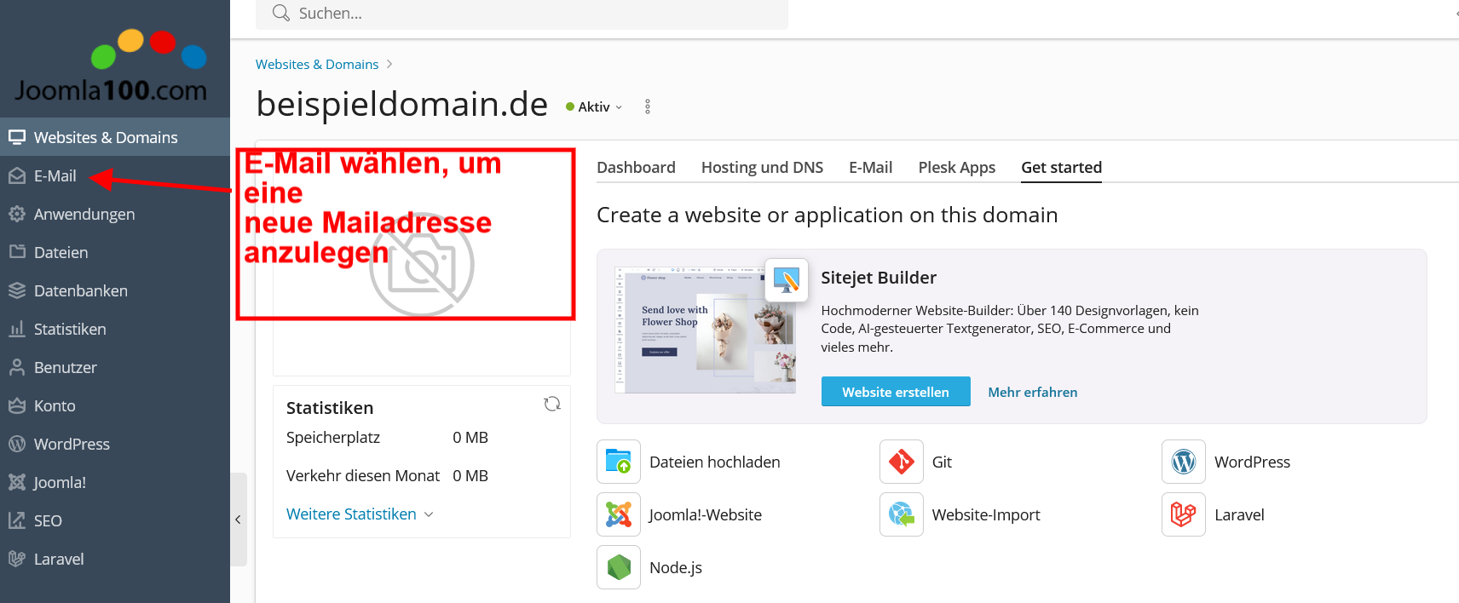This screenshot has height=603, width=1459.
Task: Click the Joomla! logo icon in sidebar
Action: click(17, 482)
